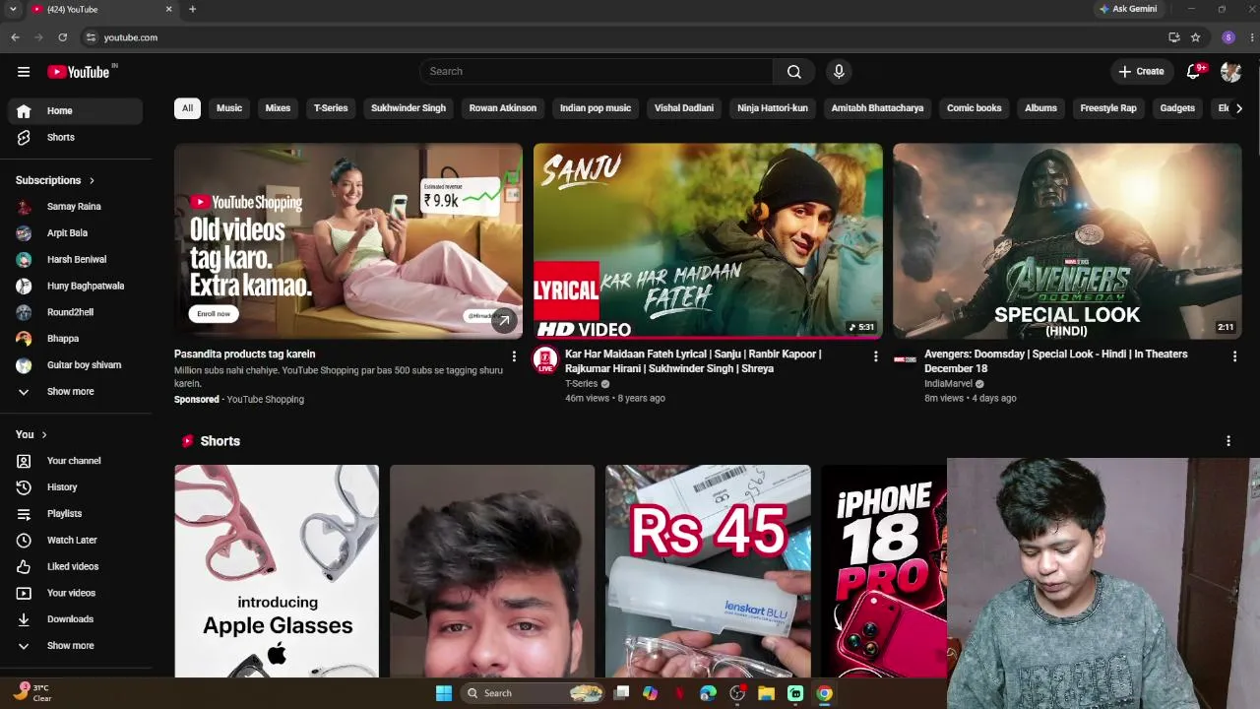Open Watch Later in the sidebar

[75, 541]
